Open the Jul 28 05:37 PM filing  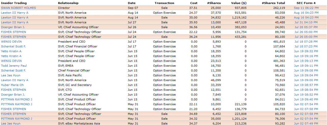pyautogui.click(x=306, y=27)
